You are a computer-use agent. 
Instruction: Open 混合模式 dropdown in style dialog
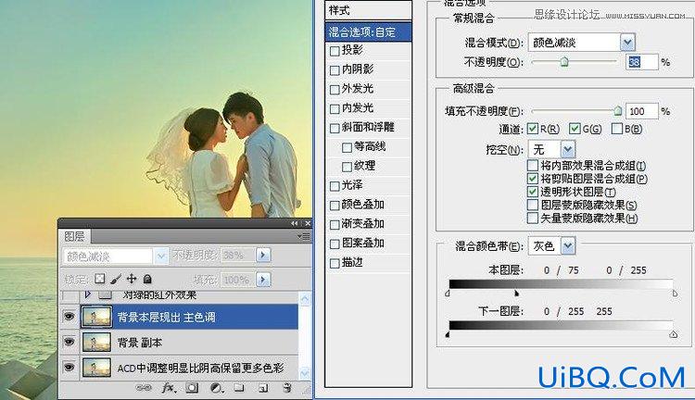(x=627, y=43)
